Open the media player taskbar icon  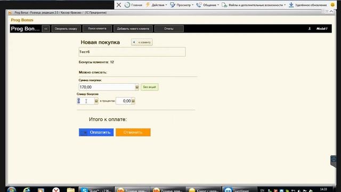(x=40, y=190)
